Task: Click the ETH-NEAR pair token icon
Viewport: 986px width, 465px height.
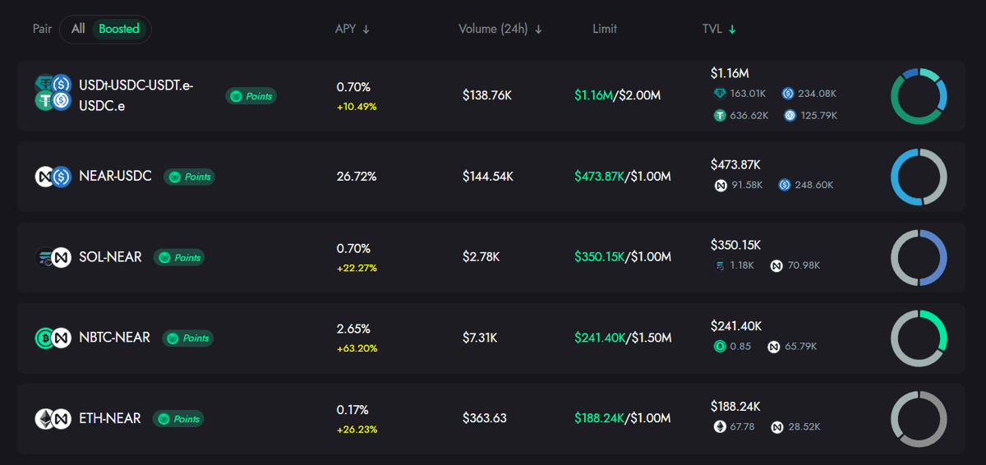Action: pos(53,419)
